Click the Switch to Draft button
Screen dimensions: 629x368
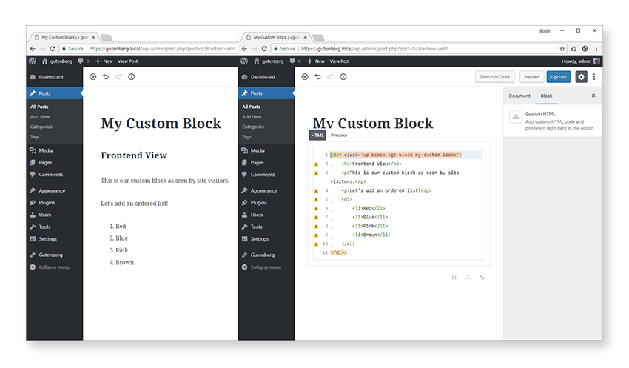coord(495,77)
